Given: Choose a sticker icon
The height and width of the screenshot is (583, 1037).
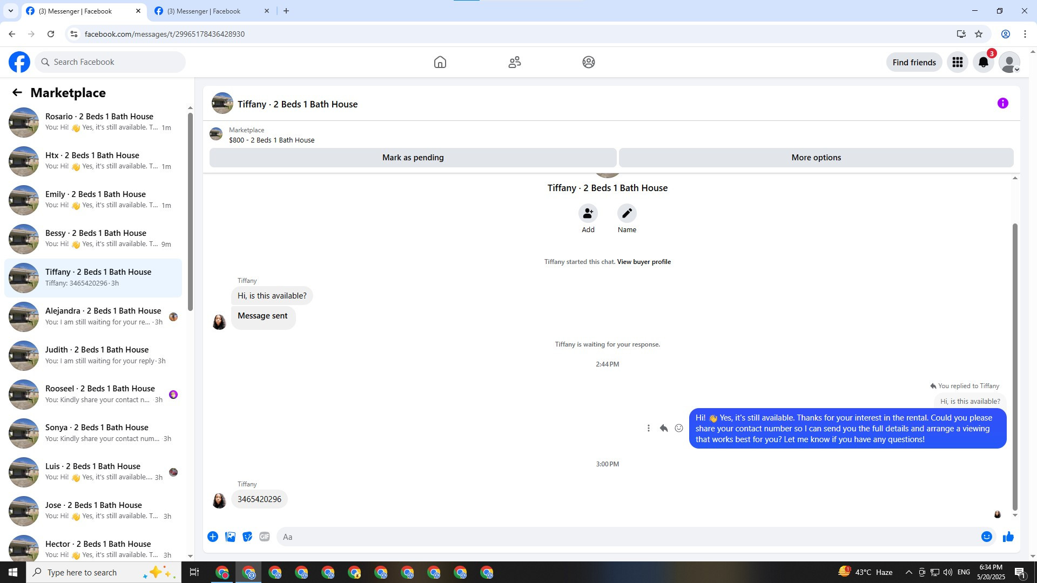Looking at the screenshot, I should pos(247,537).
